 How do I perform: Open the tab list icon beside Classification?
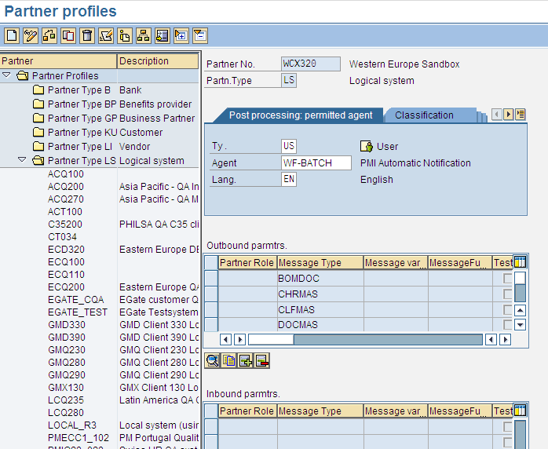(x=521, y=115)
